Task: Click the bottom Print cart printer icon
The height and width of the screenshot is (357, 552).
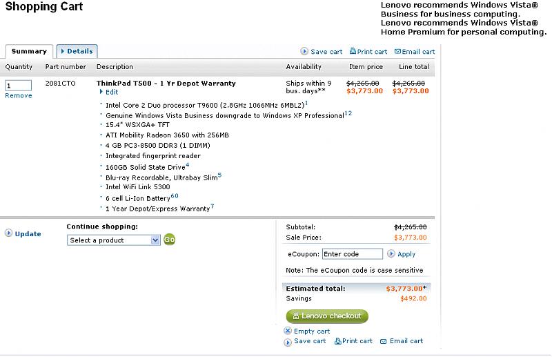Action: click(337, 341)
